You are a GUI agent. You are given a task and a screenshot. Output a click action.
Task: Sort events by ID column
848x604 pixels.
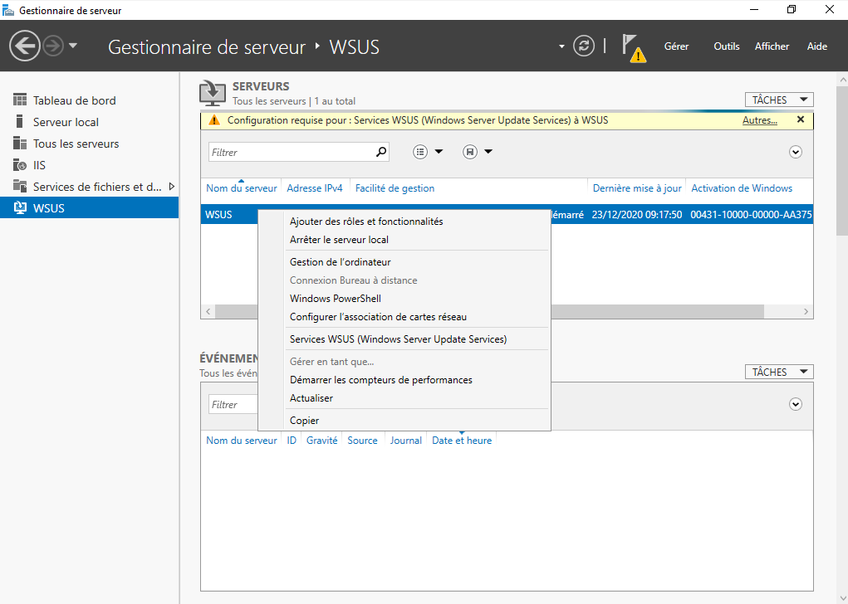click(292, 441)
